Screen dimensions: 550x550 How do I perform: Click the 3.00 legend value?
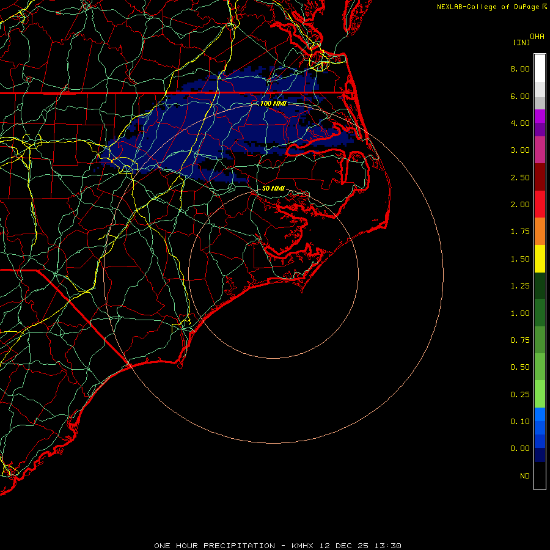[520, 150]
